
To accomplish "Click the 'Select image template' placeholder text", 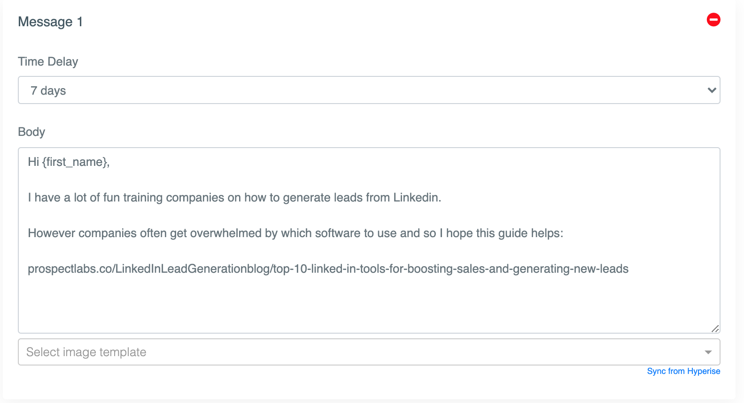I will [86, 352].
